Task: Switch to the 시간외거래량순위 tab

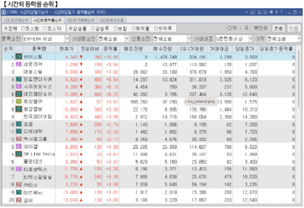Action: point(80,20)
